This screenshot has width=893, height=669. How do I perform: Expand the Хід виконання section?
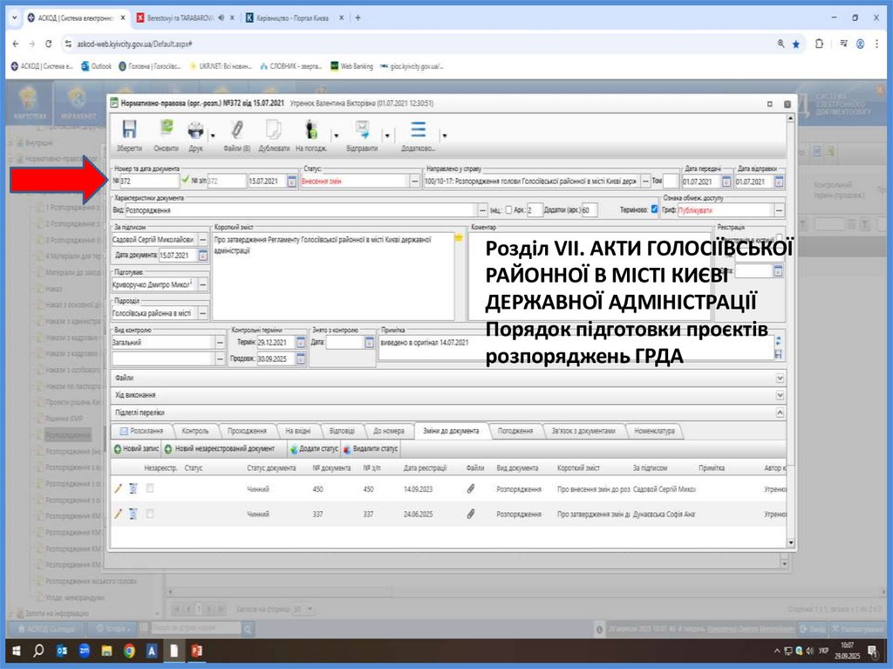780,395
